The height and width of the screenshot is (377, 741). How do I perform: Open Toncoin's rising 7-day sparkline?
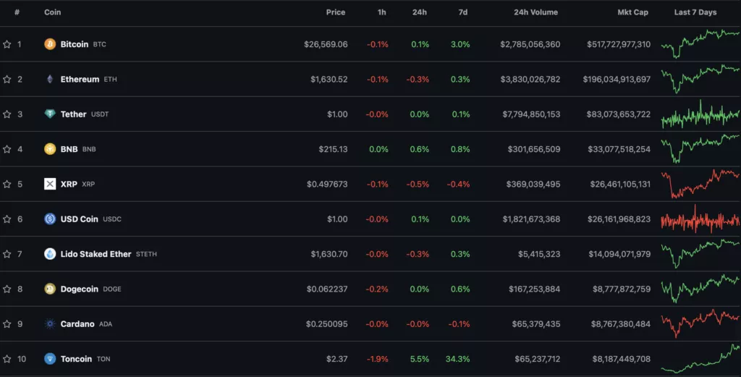[x=700, y=359]
